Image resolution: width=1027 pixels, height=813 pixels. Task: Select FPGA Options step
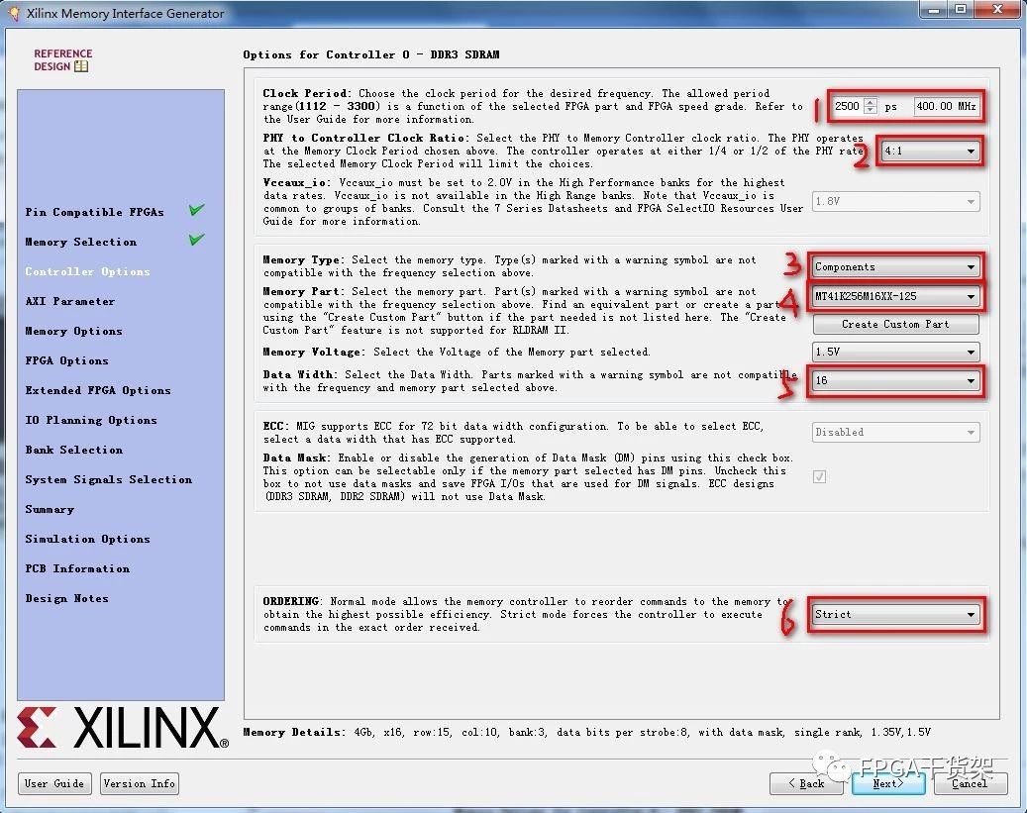coord(66,360)
